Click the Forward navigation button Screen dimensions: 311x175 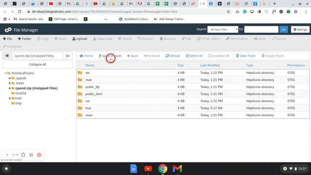coord(152,56)
